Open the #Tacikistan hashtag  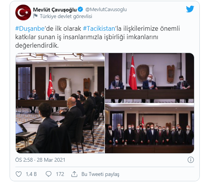point(99,29)
